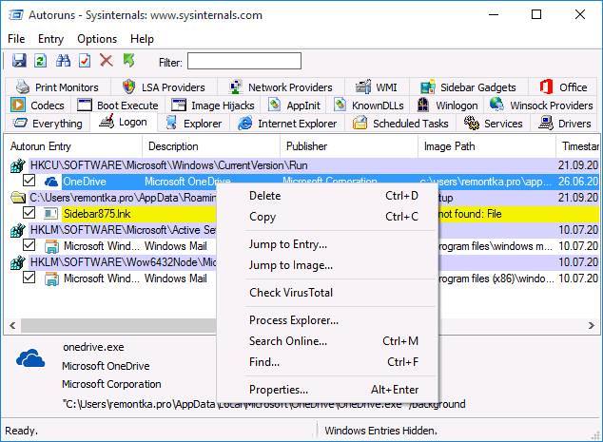This screenshot has height=442, width=603.
Task: Click the Properties toolbar icon
Action: 85,61
